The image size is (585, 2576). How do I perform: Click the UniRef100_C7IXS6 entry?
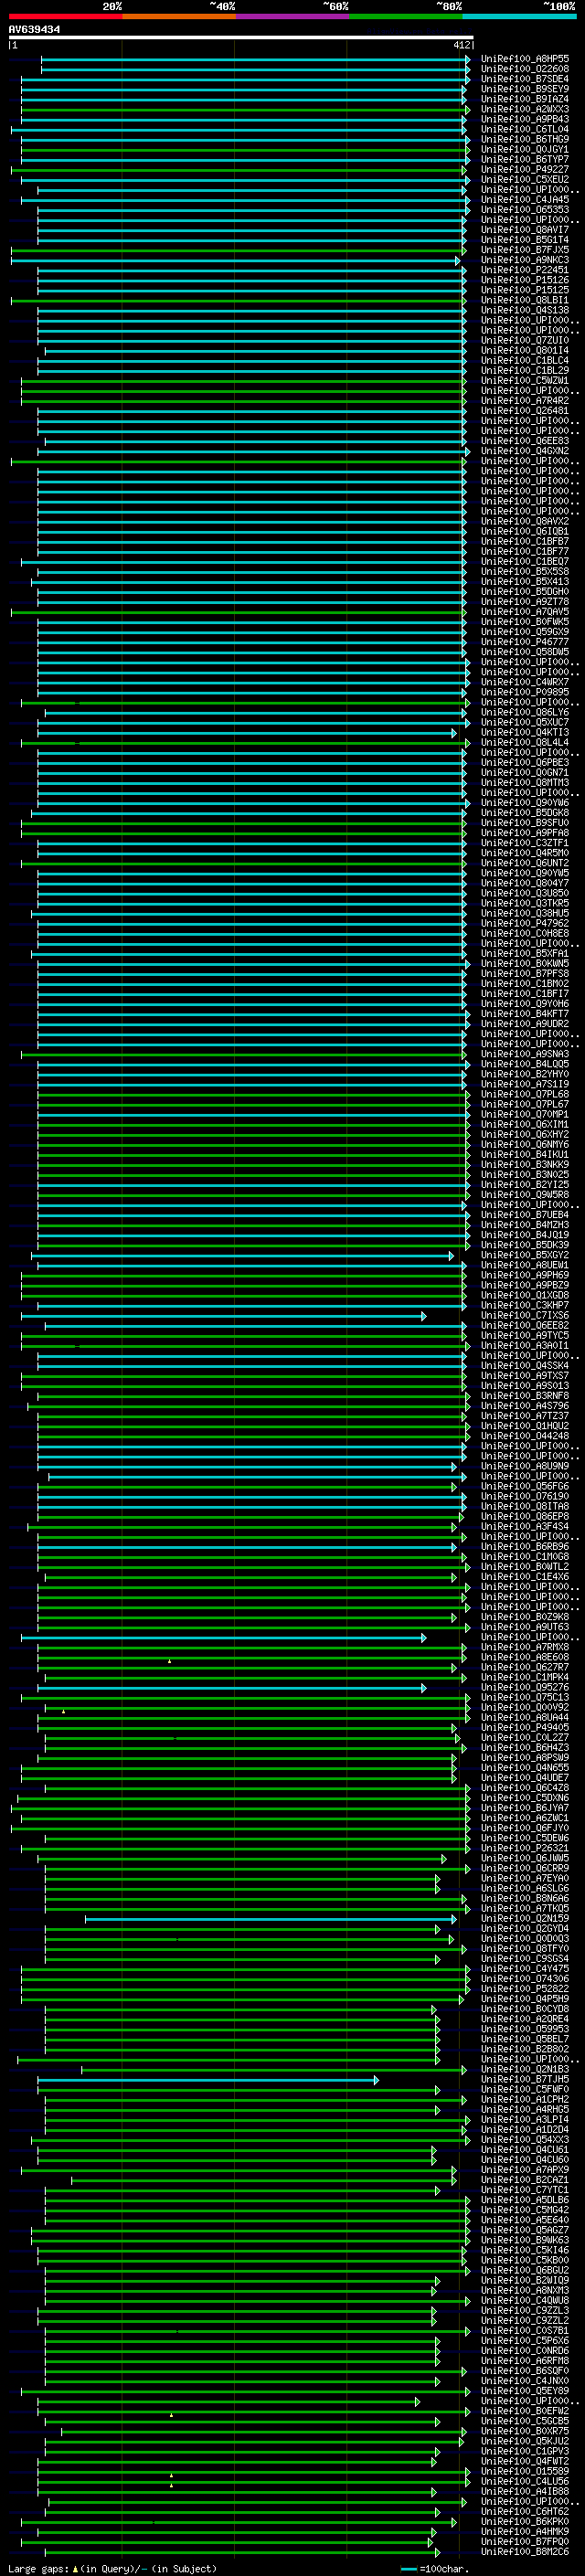(x=525, y=1315)
